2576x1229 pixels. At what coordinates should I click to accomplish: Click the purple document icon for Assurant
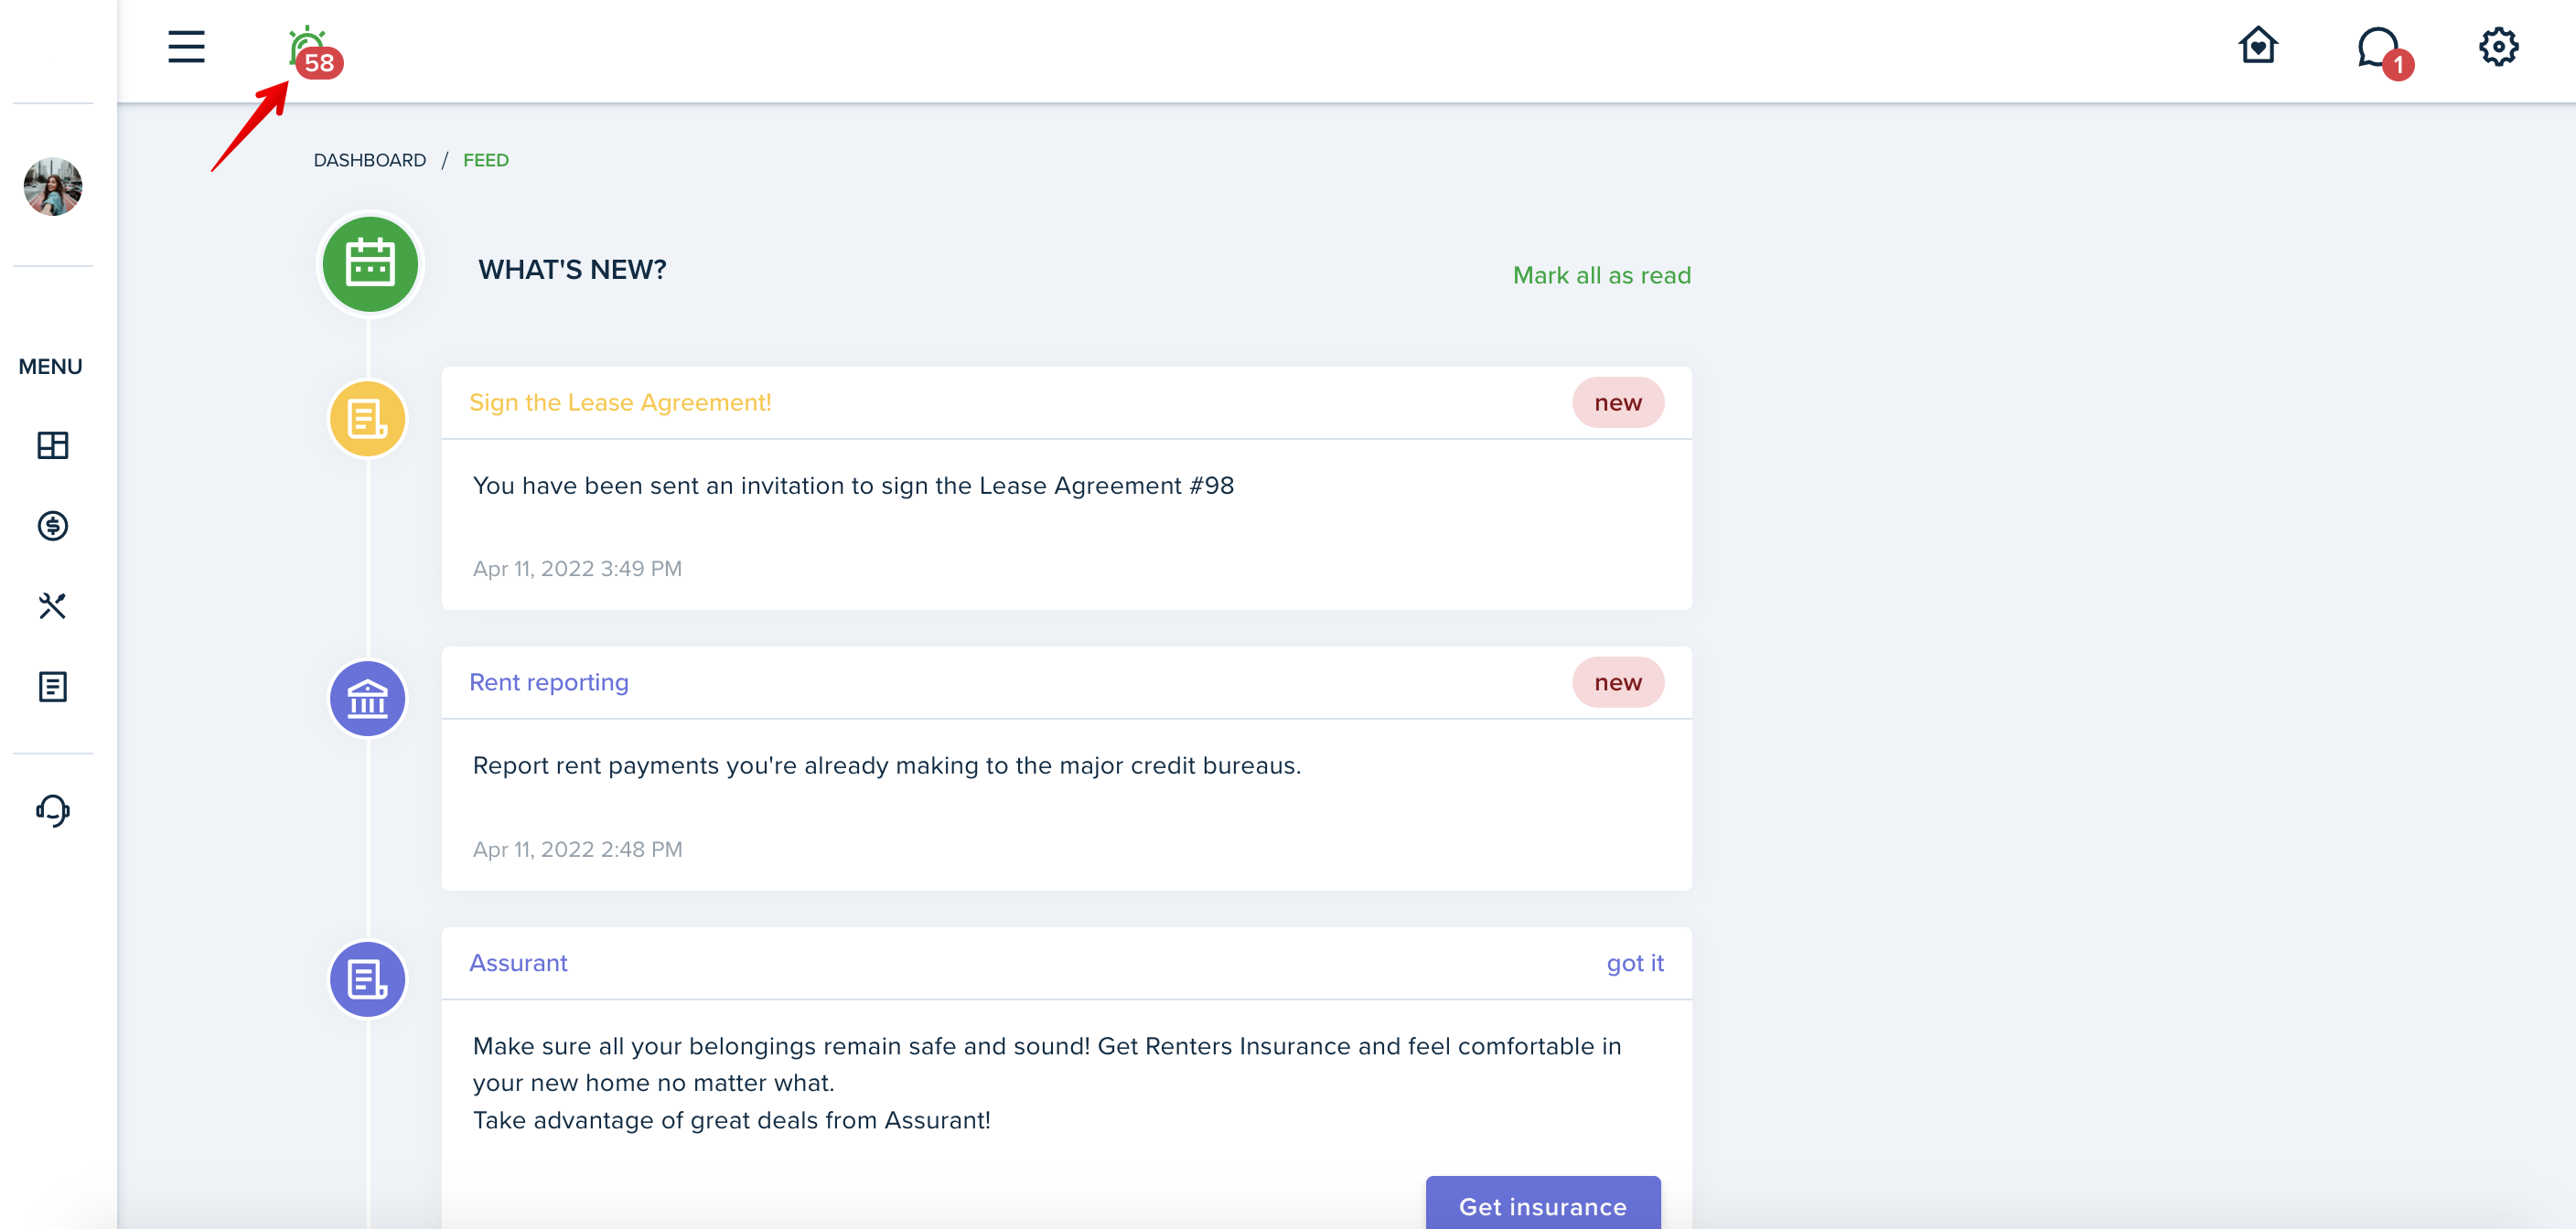click(x=368, y=979)
